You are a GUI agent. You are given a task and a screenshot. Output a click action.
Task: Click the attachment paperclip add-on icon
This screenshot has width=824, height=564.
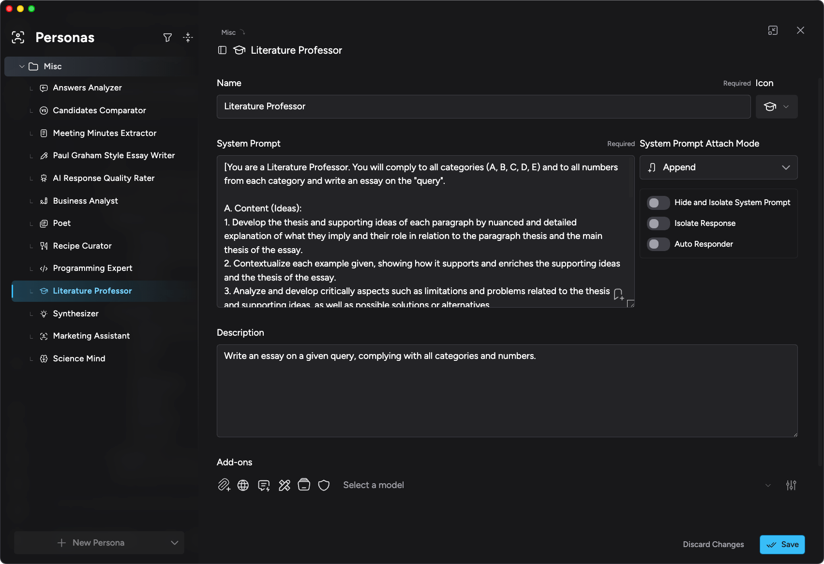(x=224, y=485)
